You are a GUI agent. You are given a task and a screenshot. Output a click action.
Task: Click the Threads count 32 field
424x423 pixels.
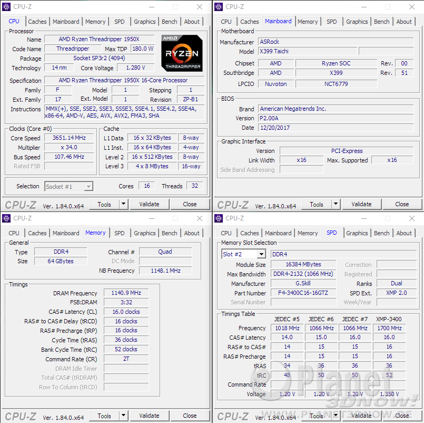pyautogui.click(x=195, y=186)
